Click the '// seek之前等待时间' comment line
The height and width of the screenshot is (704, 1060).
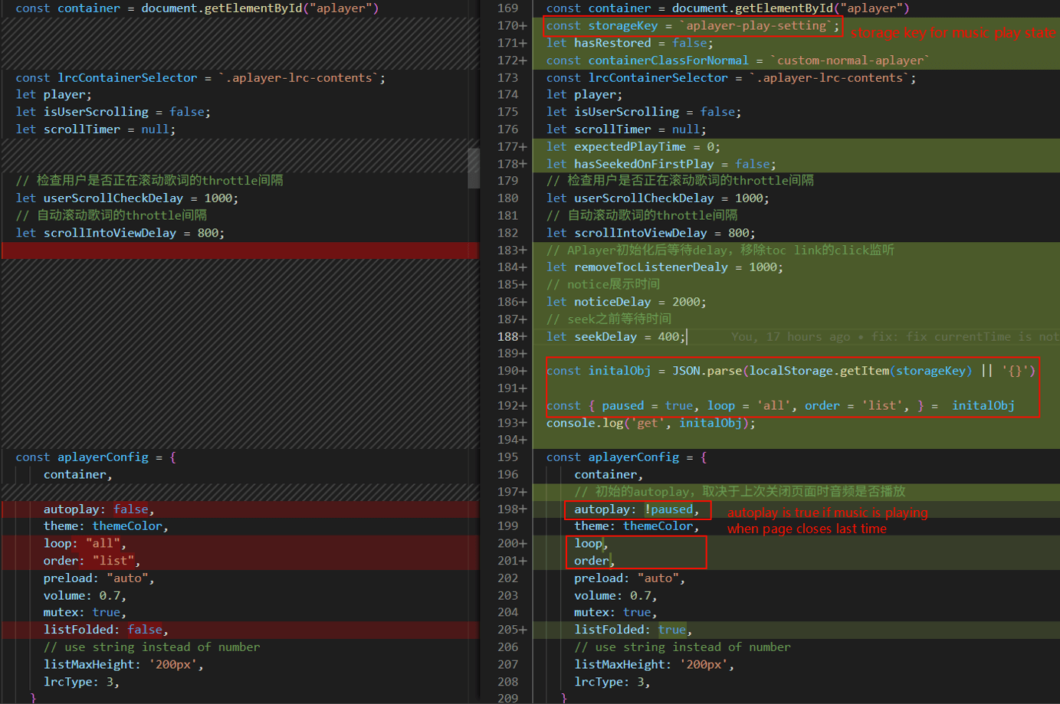(609, 319)
